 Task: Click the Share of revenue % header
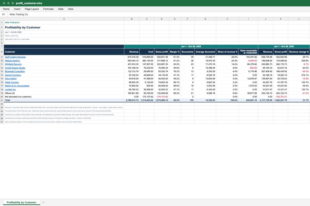tap(227, 52)
